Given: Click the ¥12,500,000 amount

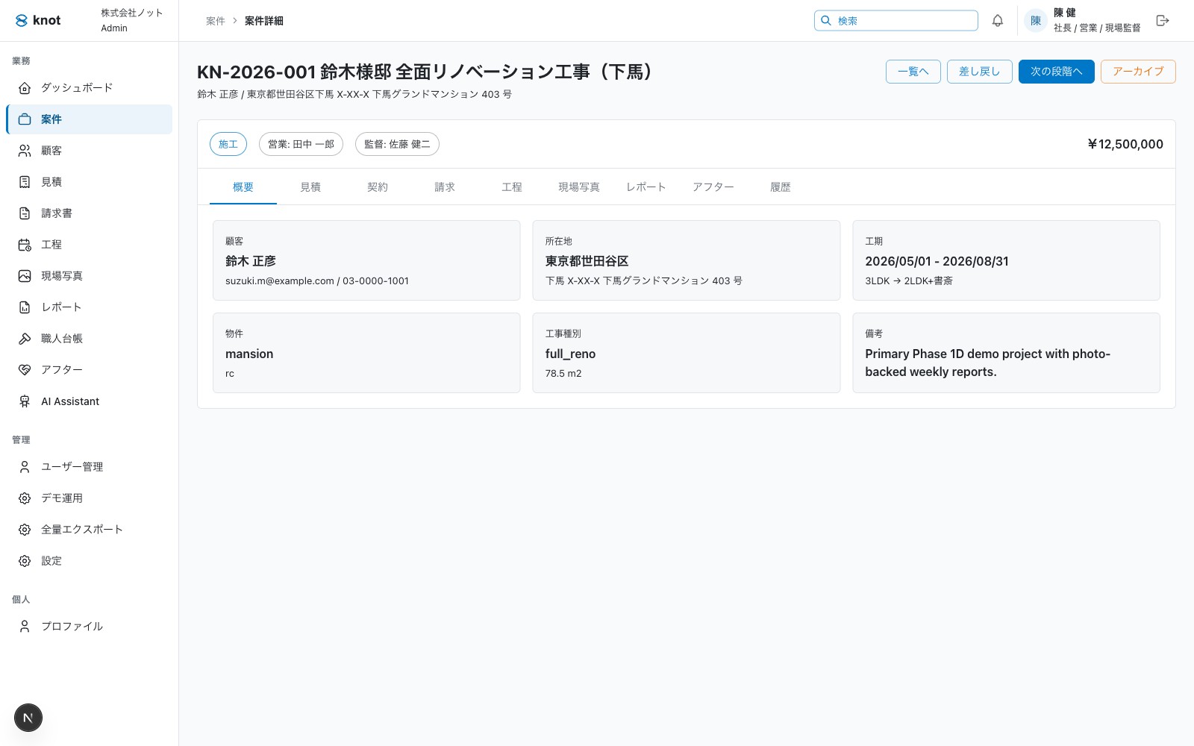Looking at the screenshot, I should [x=1125, y=145].
